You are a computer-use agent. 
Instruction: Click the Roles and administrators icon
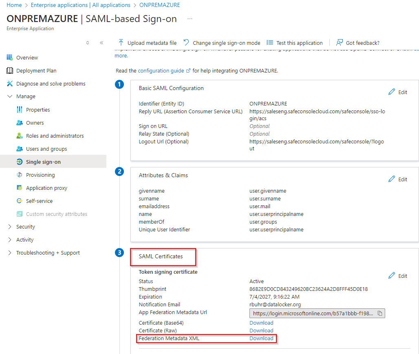[20, 136]
